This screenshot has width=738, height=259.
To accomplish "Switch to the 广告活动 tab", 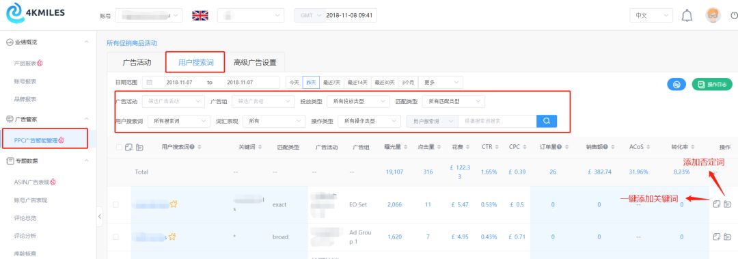I will click(137, 62).
